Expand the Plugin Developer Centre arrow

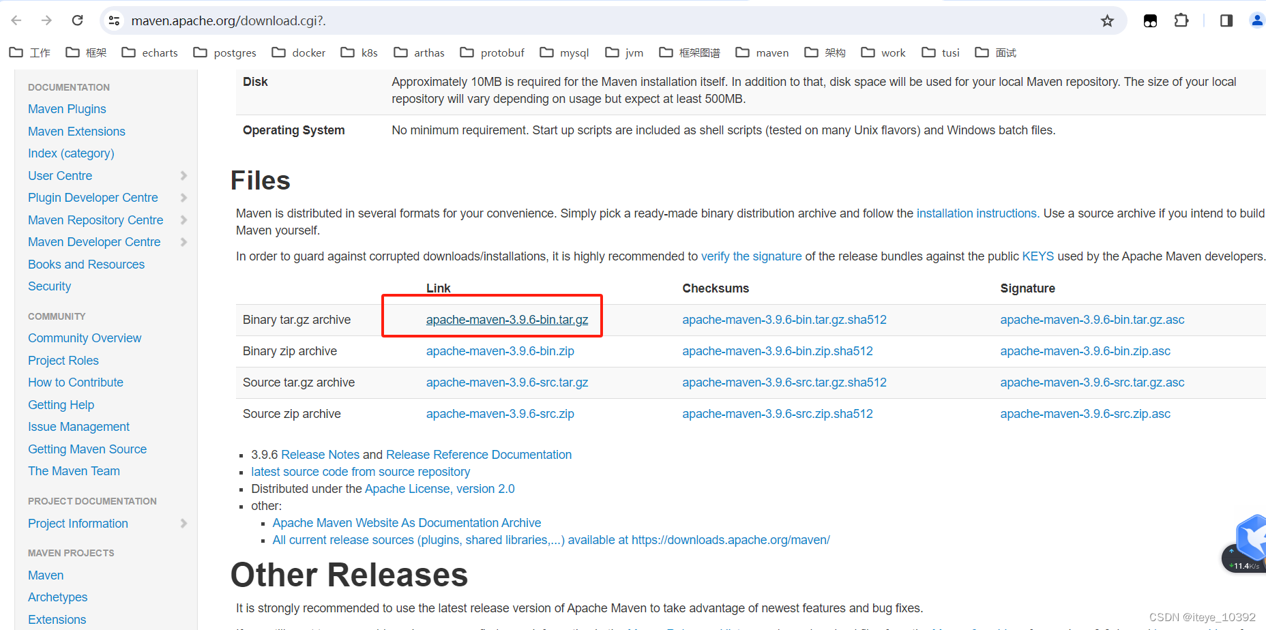183,198
